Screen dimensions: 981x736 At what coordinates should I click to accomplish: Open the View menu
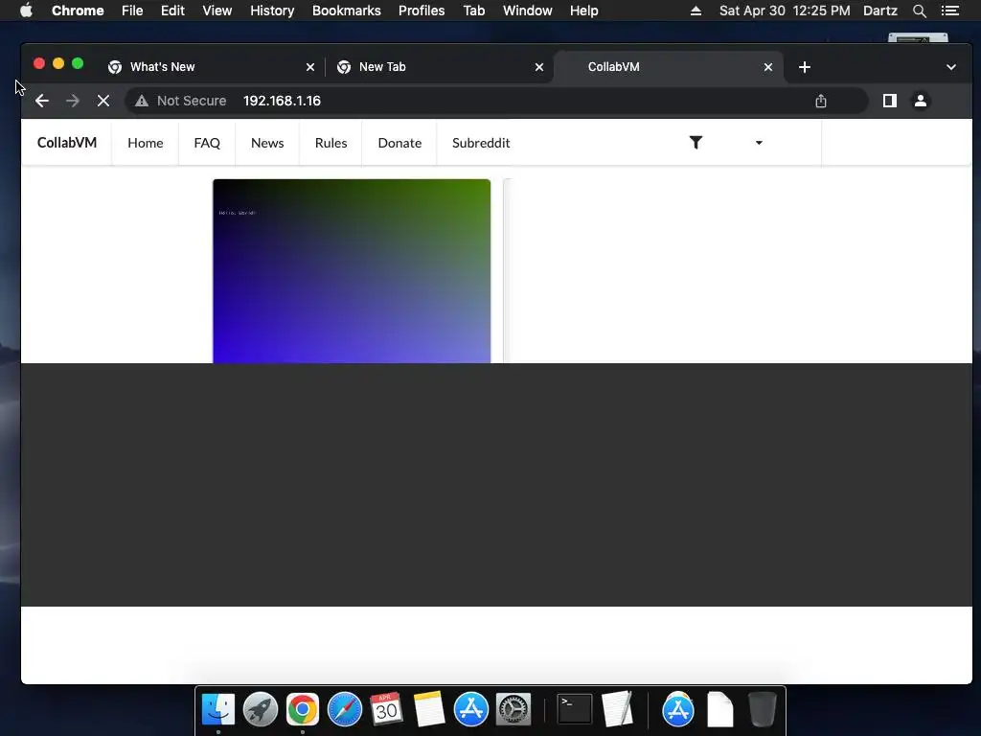pos(217,11)
